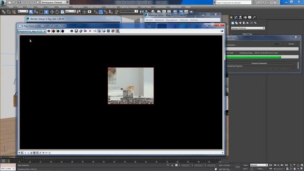Click the region render teapot icon
304x171 pixels.
tap(104, 31)
